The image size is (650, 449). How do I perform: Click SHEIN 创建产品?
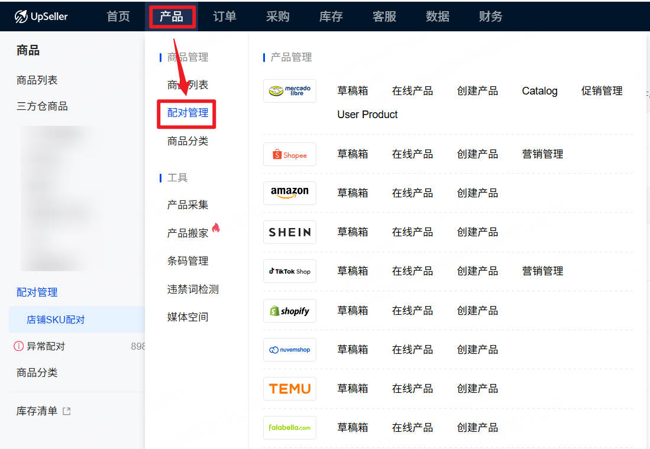point(477,232)
